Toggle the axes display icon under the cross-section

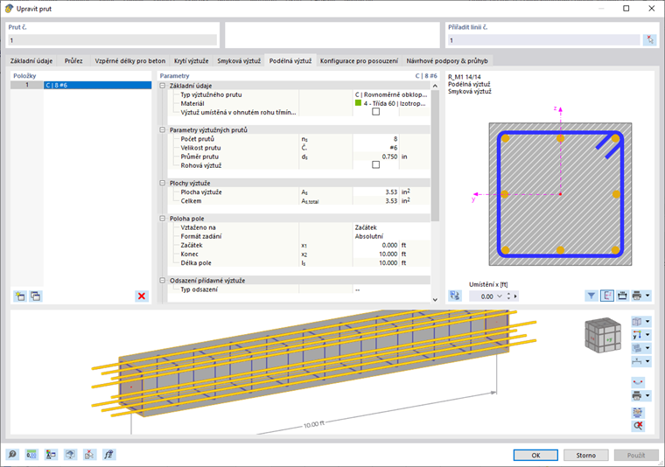(x=607, y=296)
